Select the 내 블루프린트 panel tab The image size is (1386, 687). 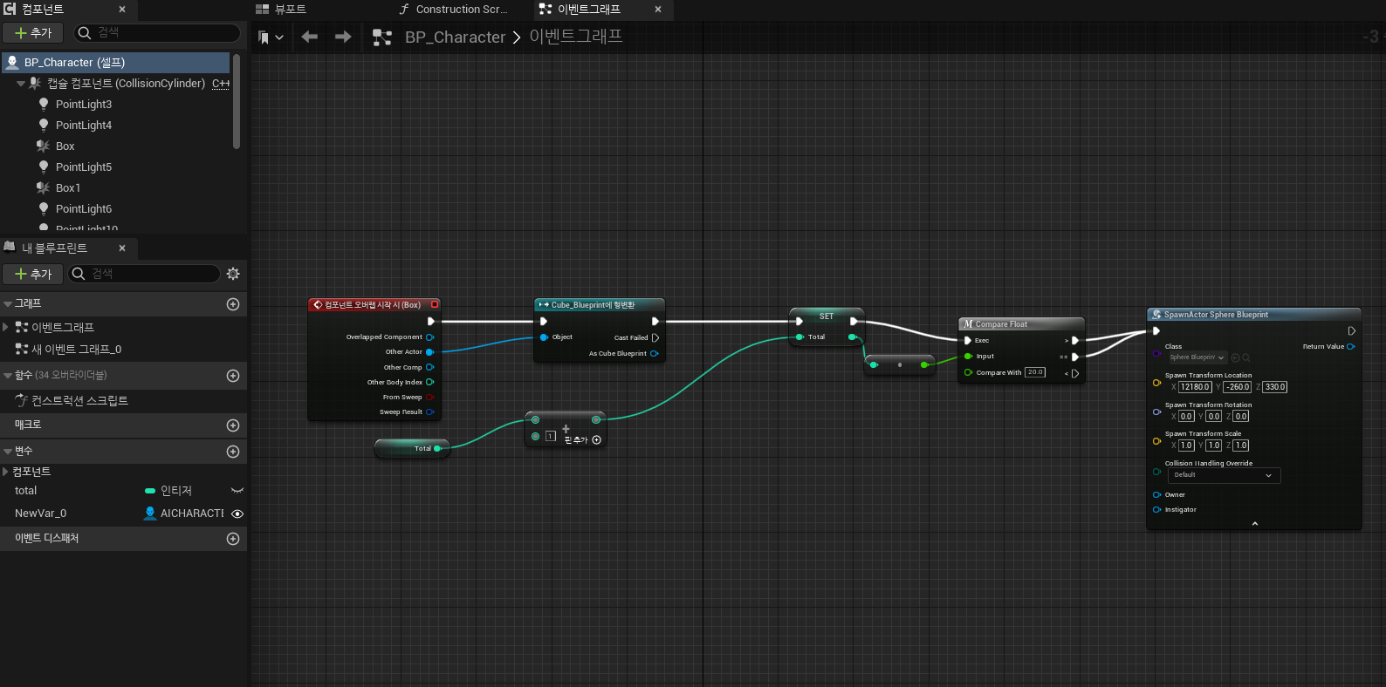pyautogui.click(x=54, y=248)
